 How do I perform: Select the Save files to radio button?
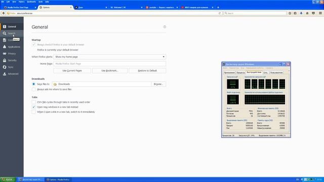(34, 84)
